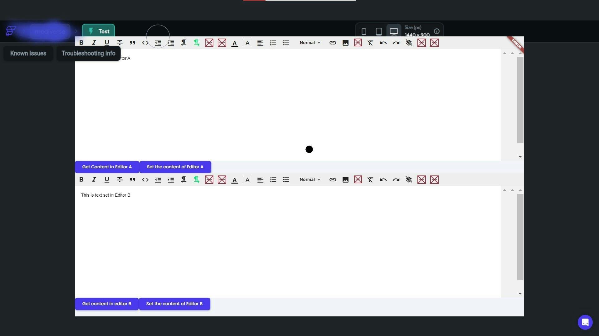Open the Known Issues tab
The width and height of the screenshot is (599, 336).
point(28,53)
